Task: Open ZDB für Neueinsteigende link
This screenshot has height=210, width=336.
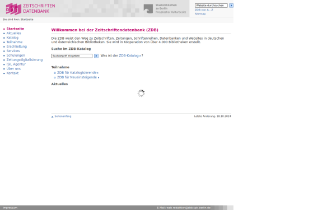Action: coord(78,77)
